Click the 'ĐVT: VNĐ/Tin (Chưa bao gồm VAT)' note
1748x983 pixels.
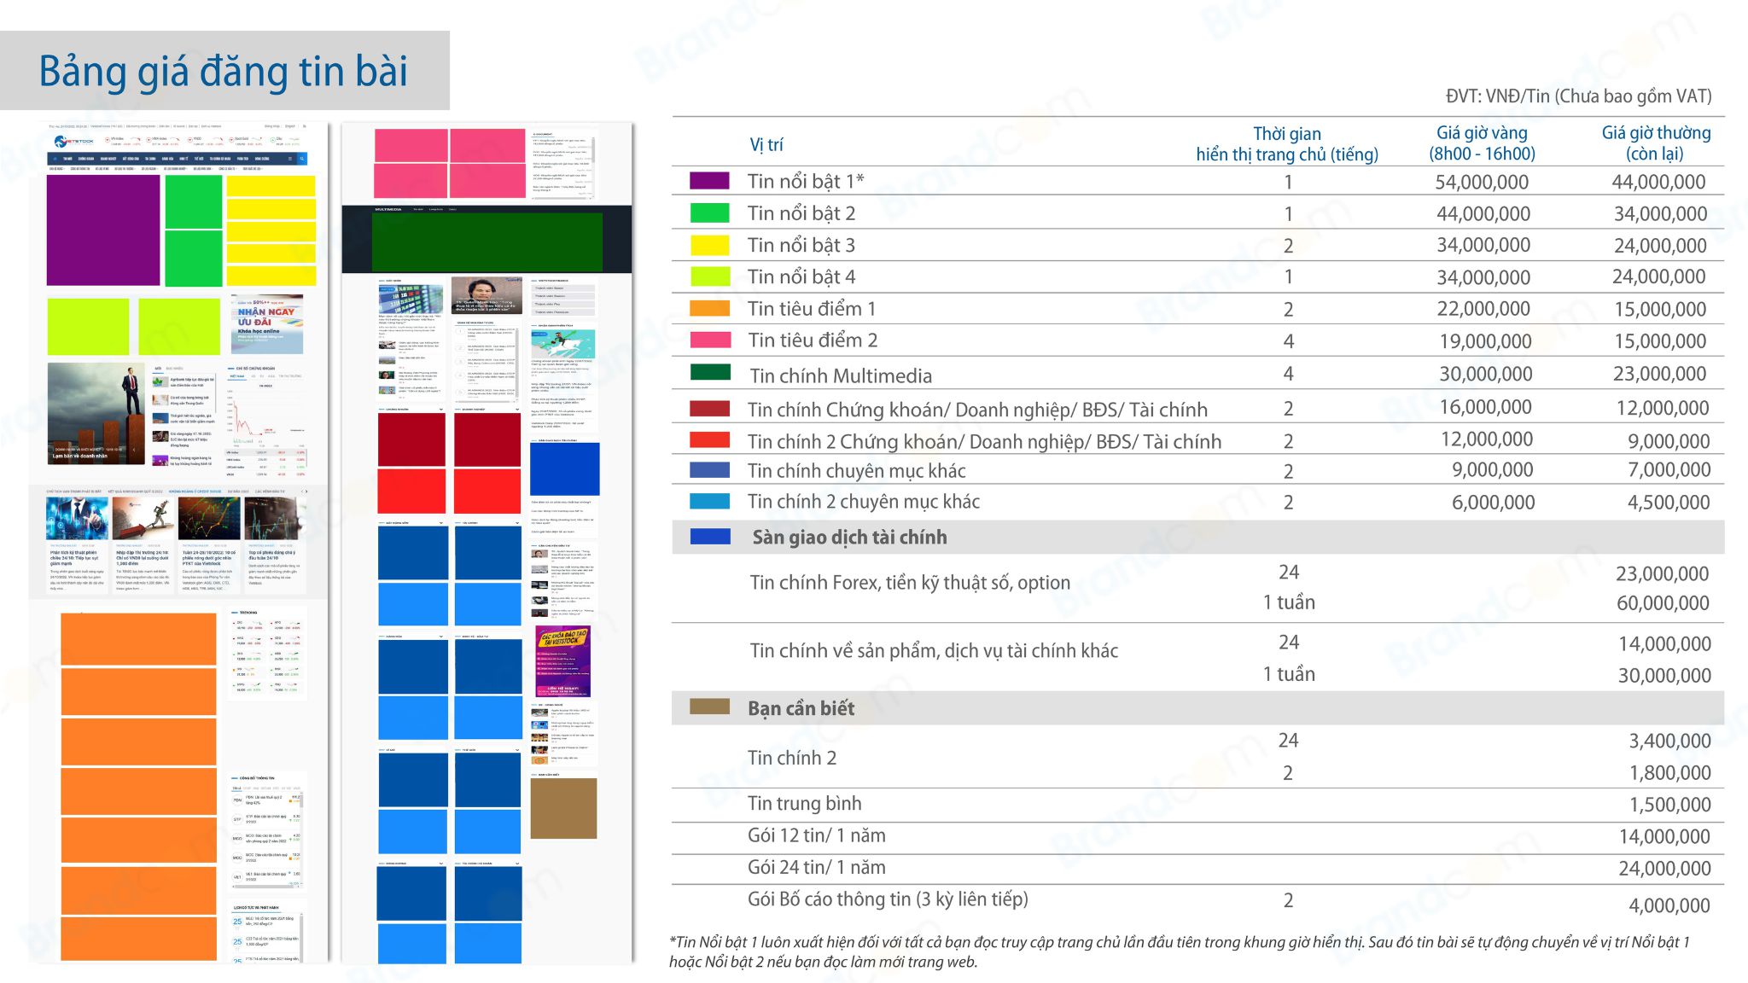(x=1578, y=96)
